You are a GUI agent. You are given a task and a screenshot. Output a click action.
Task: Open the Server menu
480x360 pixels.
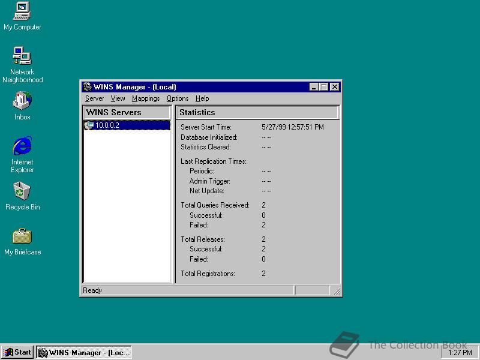[95, 98]
